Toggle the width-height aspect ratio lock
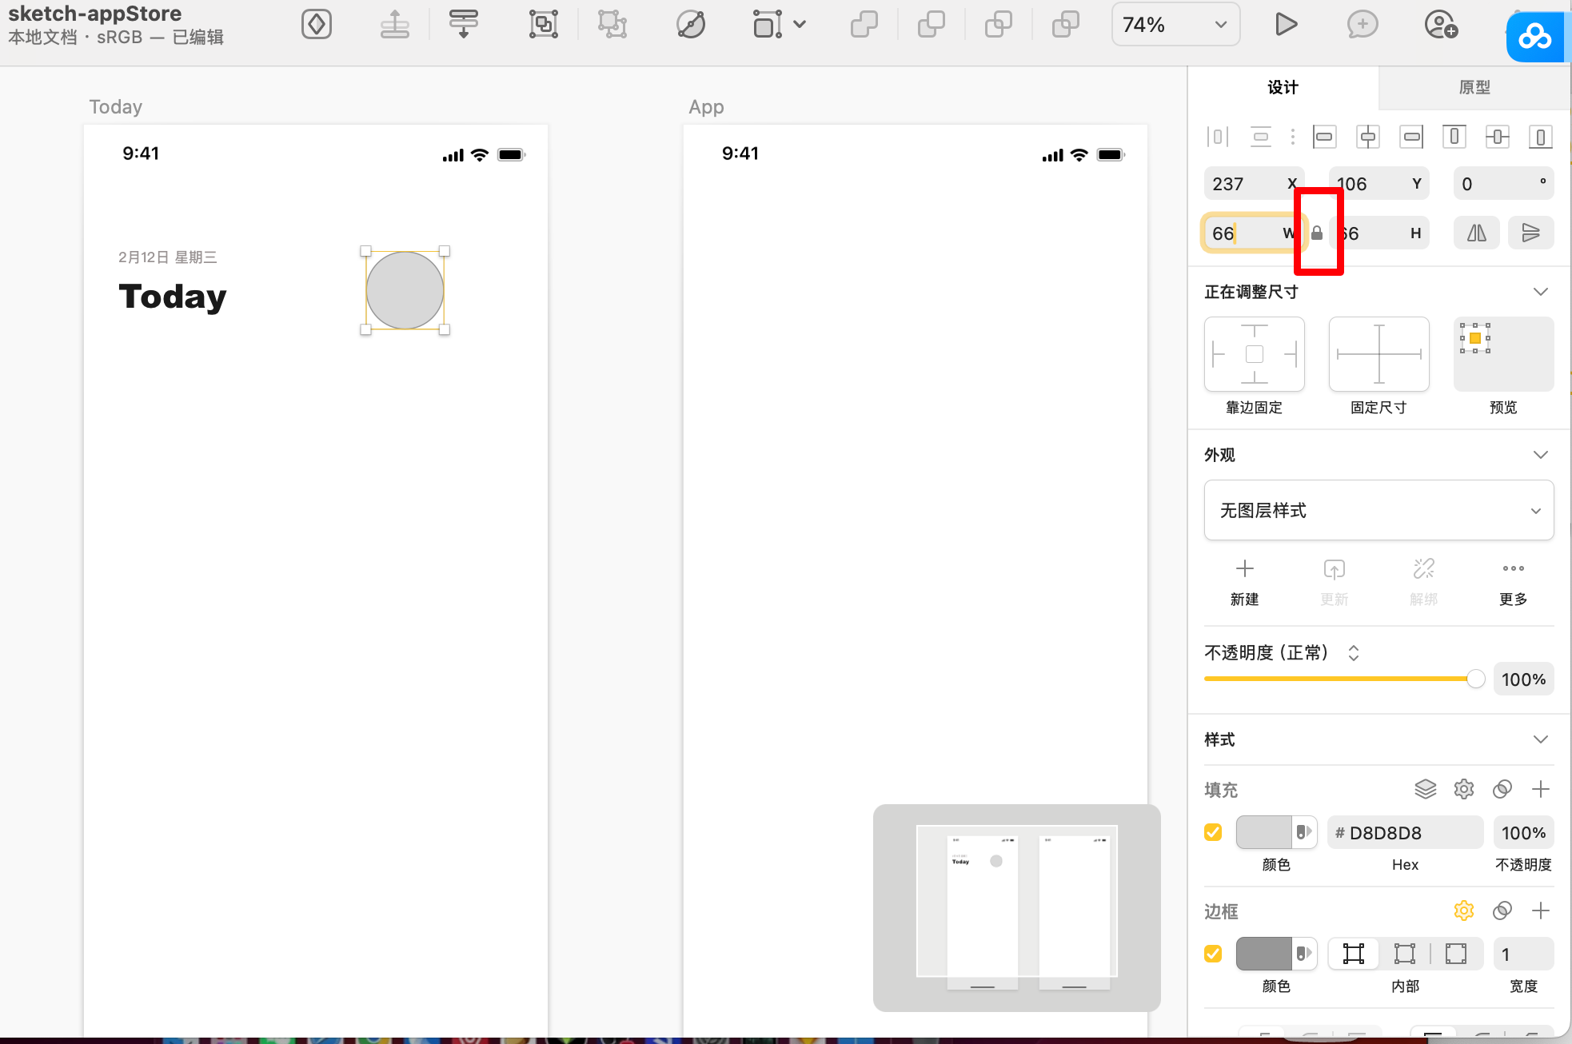The image size is (1572, 1044). tap(1317, 233)
